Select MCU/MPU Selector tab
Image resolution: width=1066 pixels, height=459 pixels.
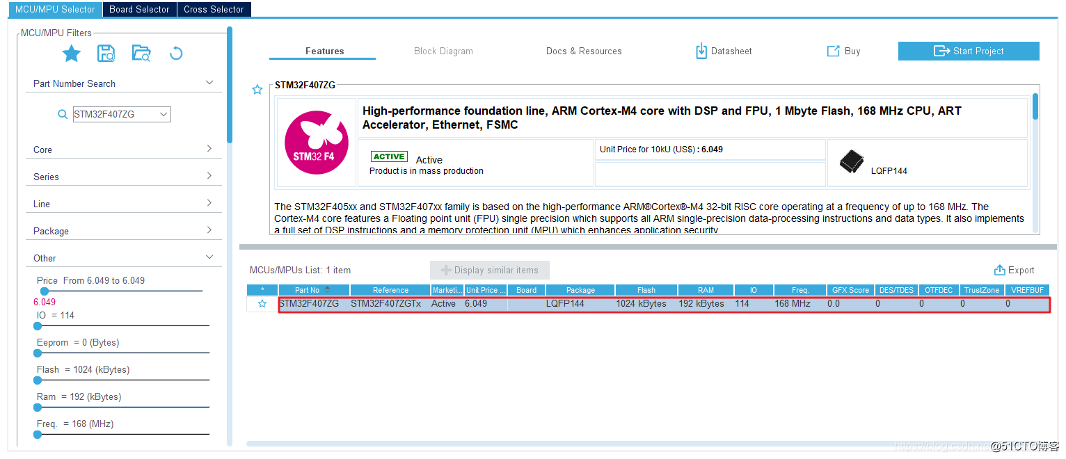(55, 9)
